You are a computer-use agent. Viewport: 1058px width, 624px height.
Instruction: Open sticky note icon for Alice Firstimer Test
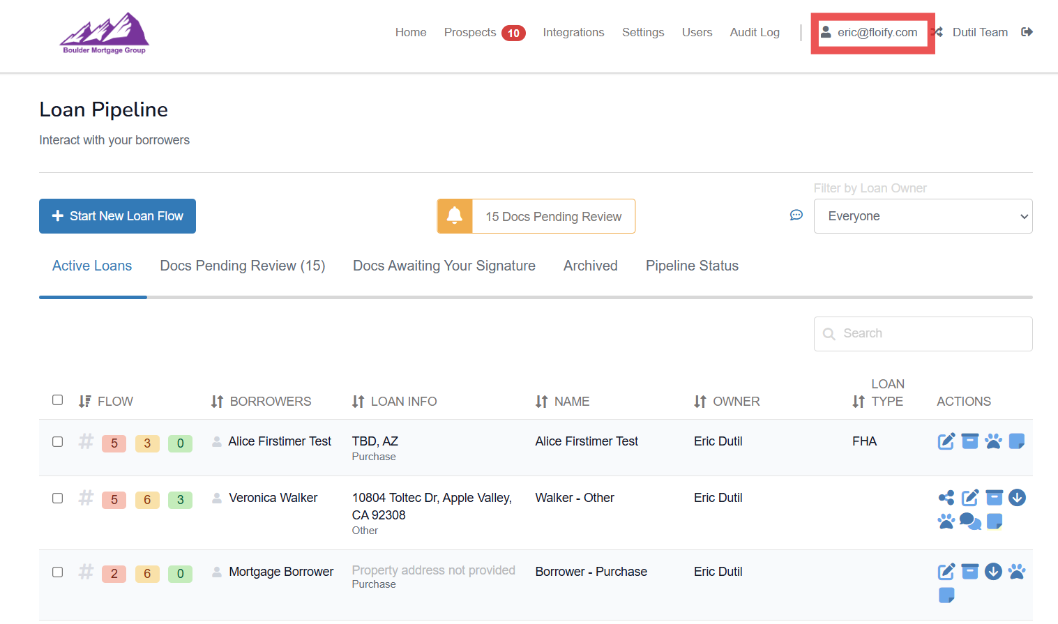(1017, 441)
